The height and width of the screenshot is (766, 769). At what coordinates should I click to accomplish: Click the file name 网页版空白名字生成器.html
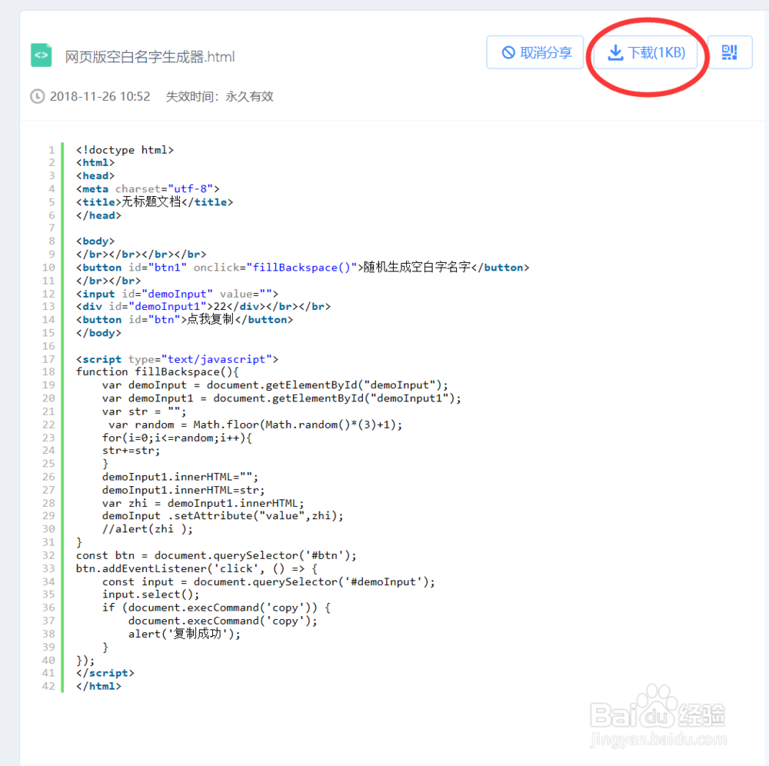coord(150,57)
